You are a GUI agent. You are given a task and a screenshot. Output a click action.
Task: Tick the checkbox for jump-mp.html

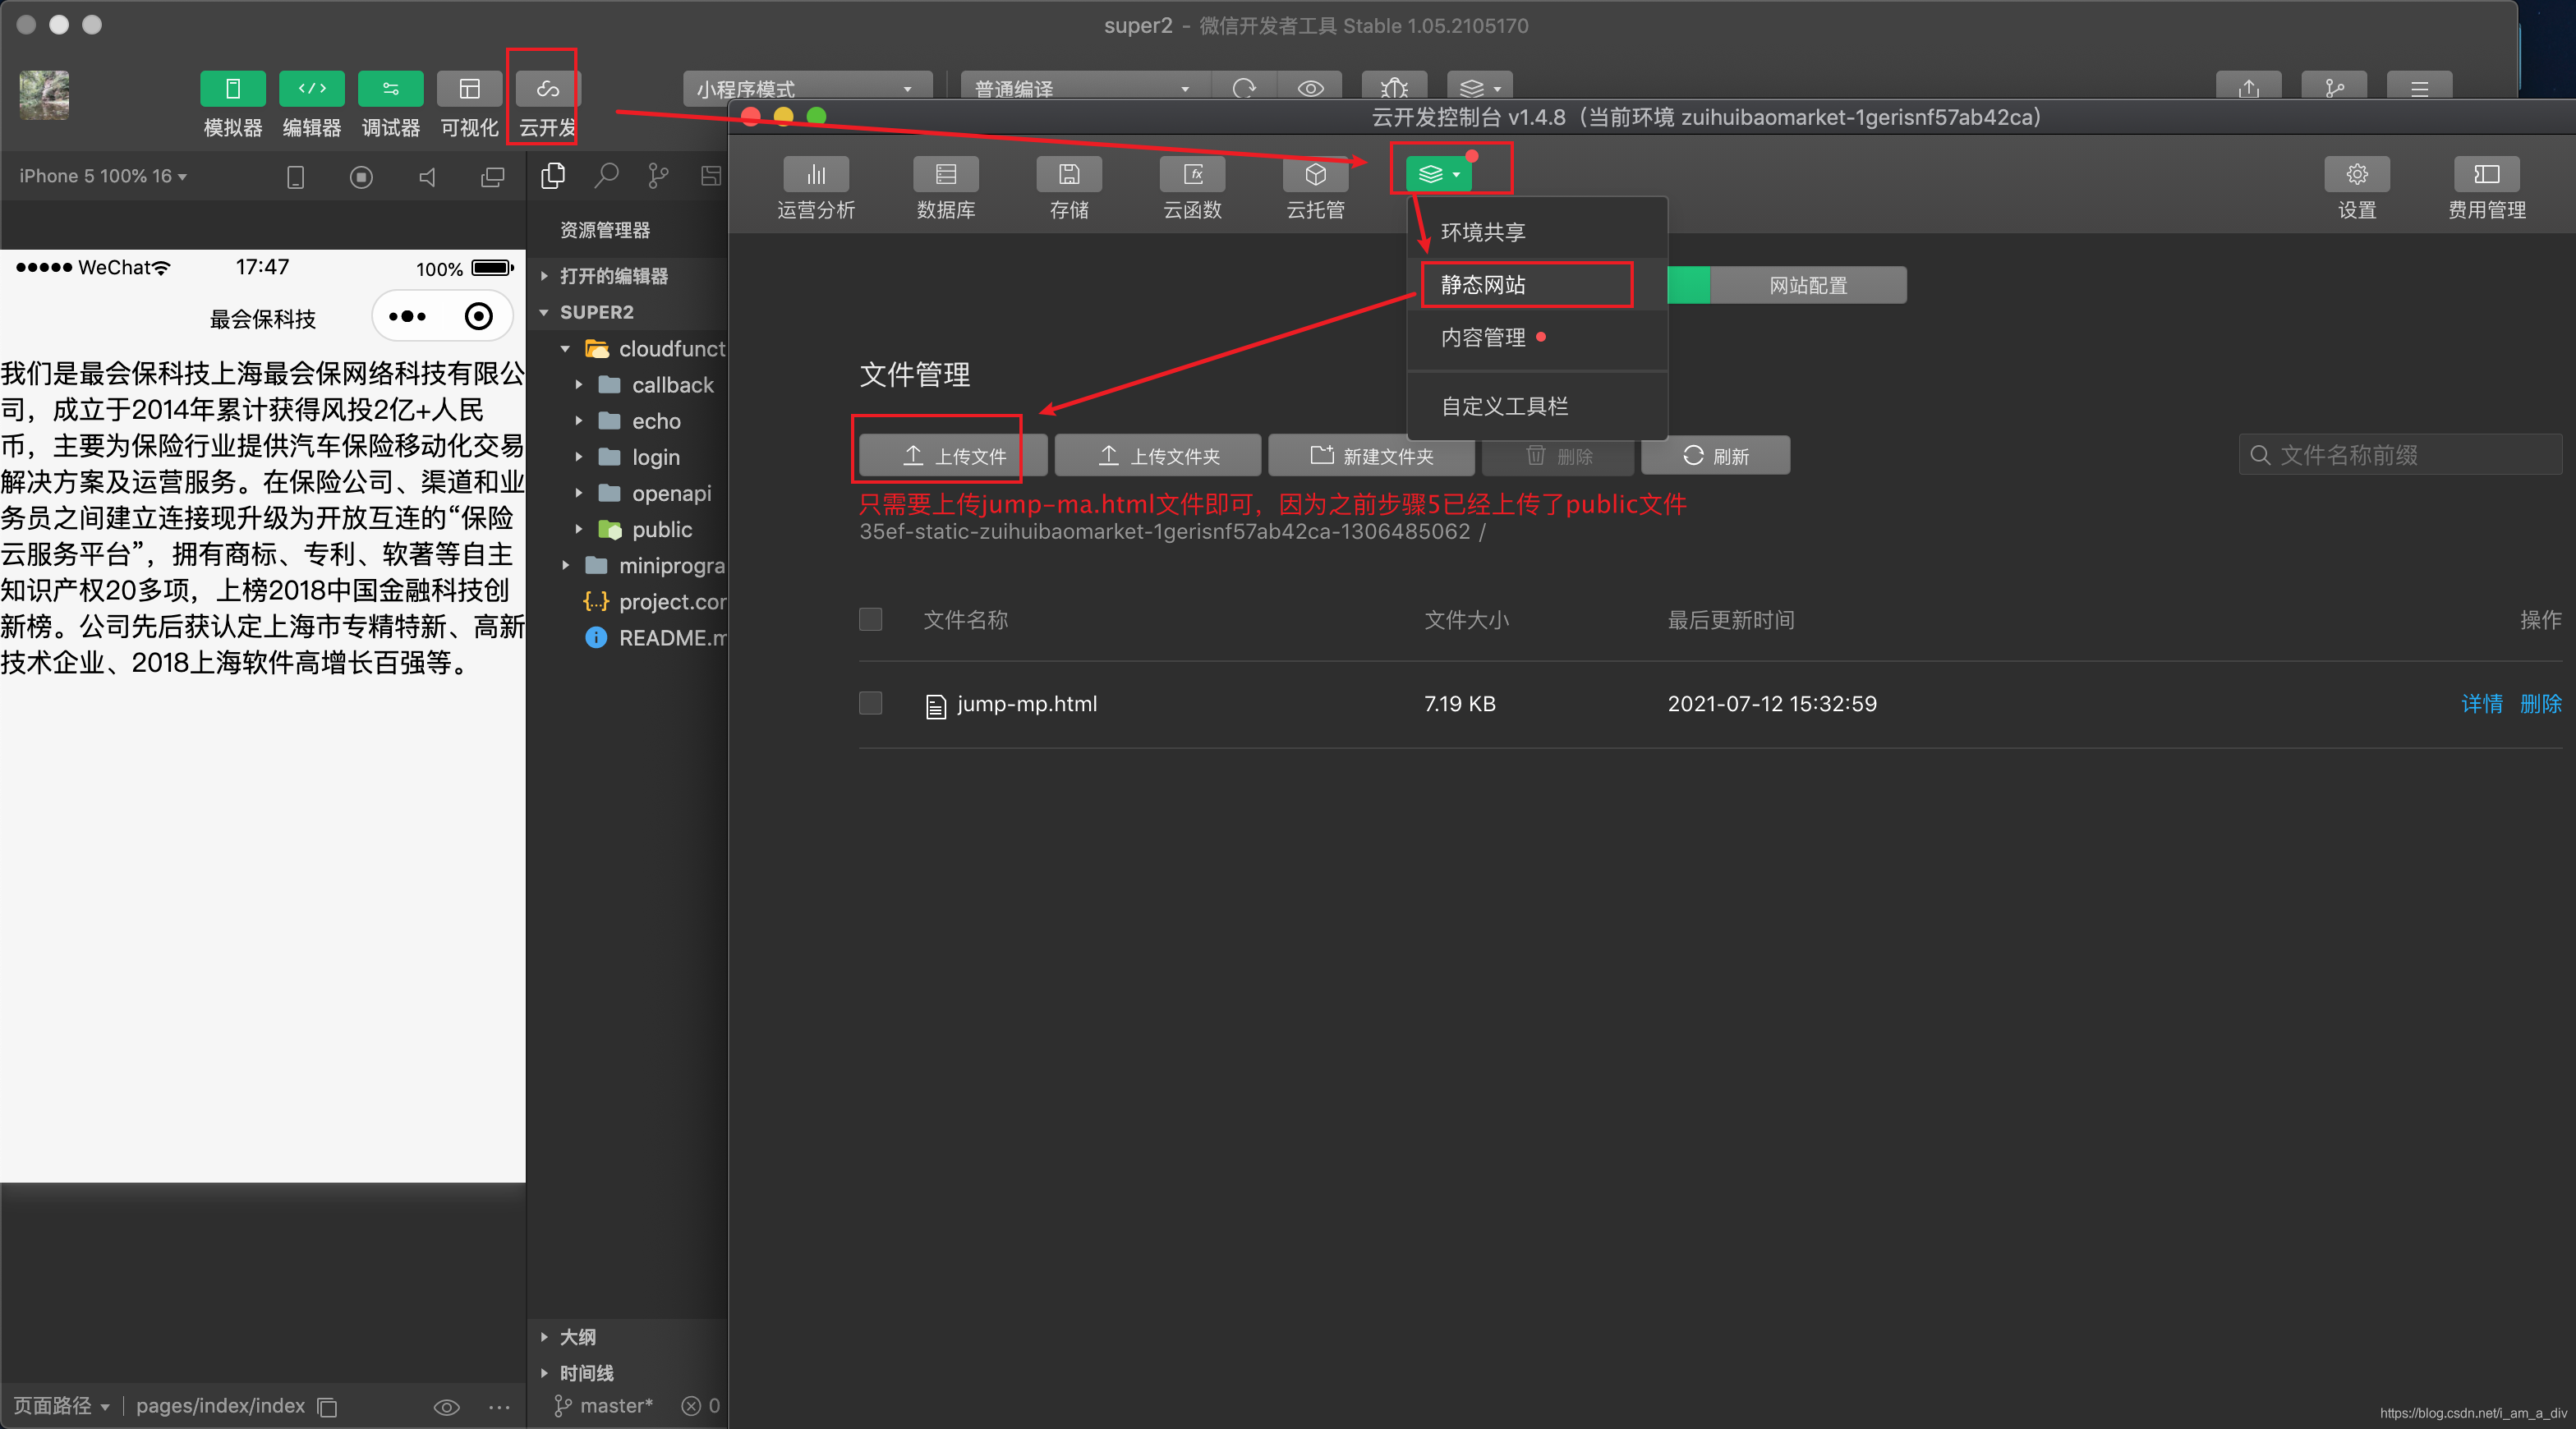(x=870, y=703)
